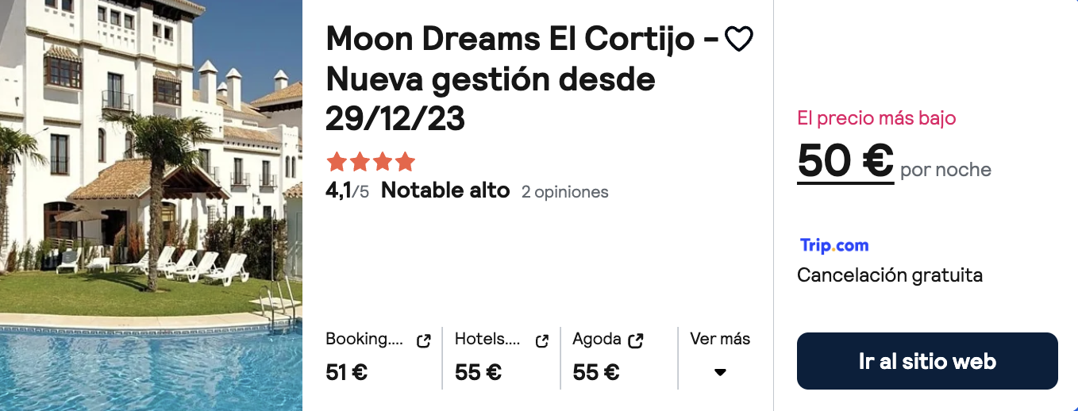Viewport: 1078px width, 411px height.
Task: Click the Notable alto rating label
Action: pyautogui.click(x=445, y=190)
